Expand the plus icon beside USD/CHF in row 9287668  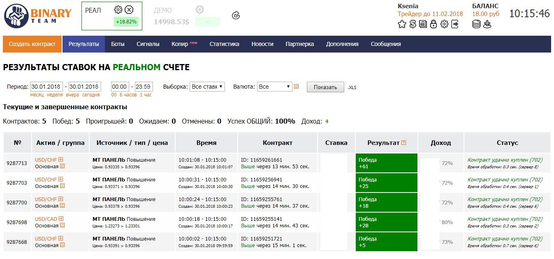(x=61, y=238)
